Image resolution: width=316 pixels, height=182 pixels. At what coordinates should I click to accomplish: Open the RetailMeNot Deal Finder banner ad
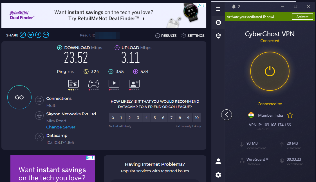[104, 15]
